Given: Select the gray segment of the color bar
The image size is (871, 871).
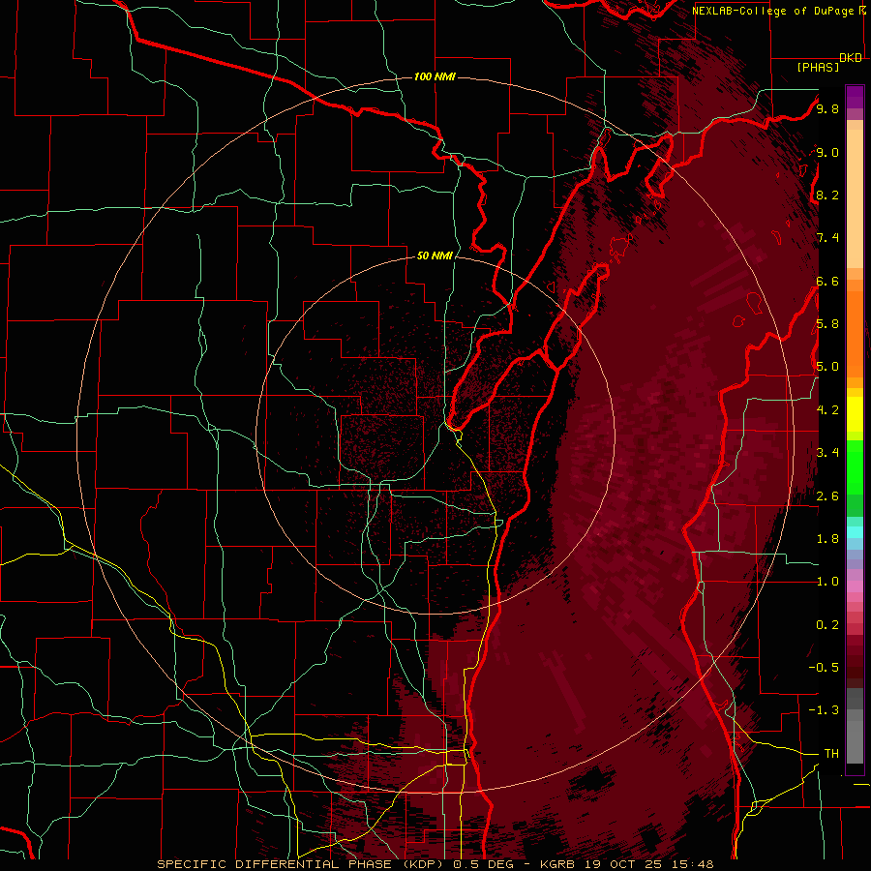Looking at the screenshot, I should click(855, 726).
